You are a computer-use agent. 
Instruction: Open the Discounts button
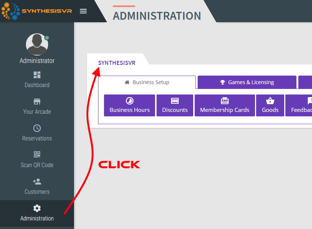[175, 106]
